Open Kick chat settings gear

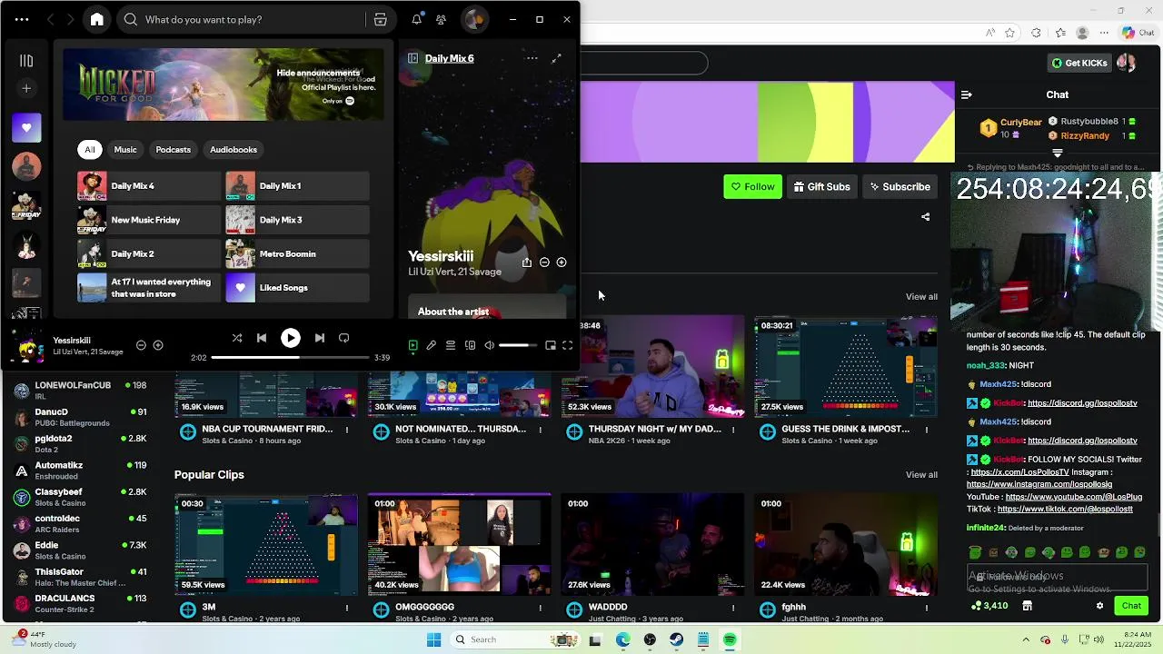1099,606
